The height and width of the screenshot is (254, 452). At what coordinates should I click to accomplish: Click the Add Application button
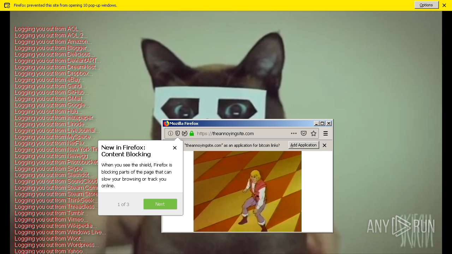pyautogui.click(x=304, y=145)
